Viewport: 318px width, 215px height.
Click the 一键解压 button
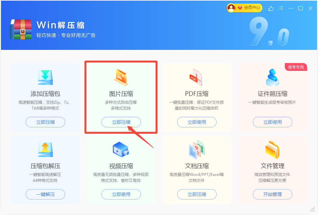pos(45,194)
